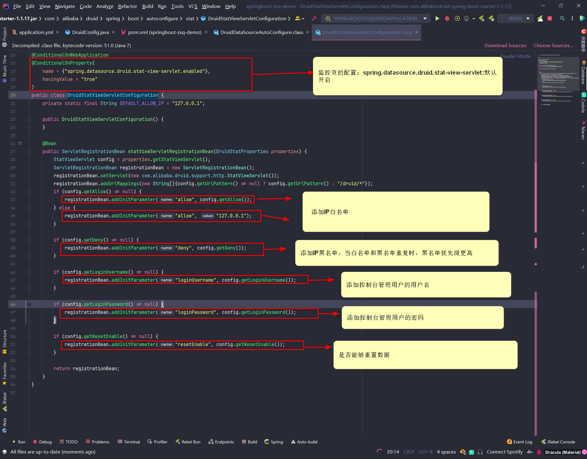
Task: Open the vertical three-dots more actions menu
Action: click(572, 18)
